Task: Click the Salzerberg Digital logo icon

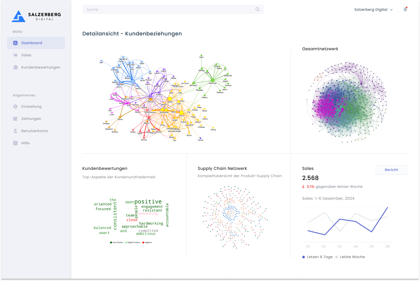Action: 18,16
